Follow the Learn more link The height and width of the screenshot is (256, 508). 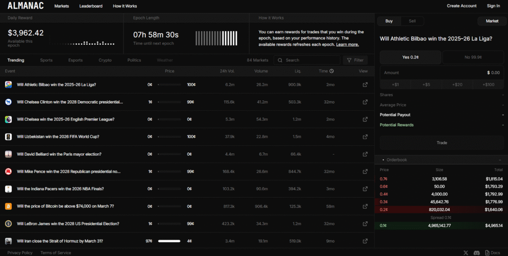[347, 45]
